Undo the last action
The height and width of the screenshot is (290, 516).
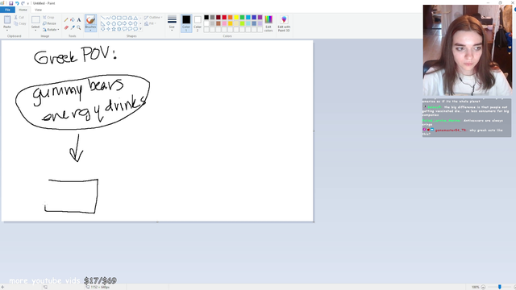pyautogui.click(x=17, y=3)
